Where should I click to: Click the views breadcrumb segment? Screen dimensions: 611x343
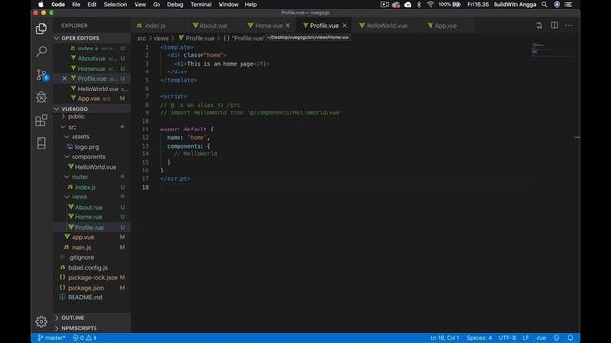[160, 38]
